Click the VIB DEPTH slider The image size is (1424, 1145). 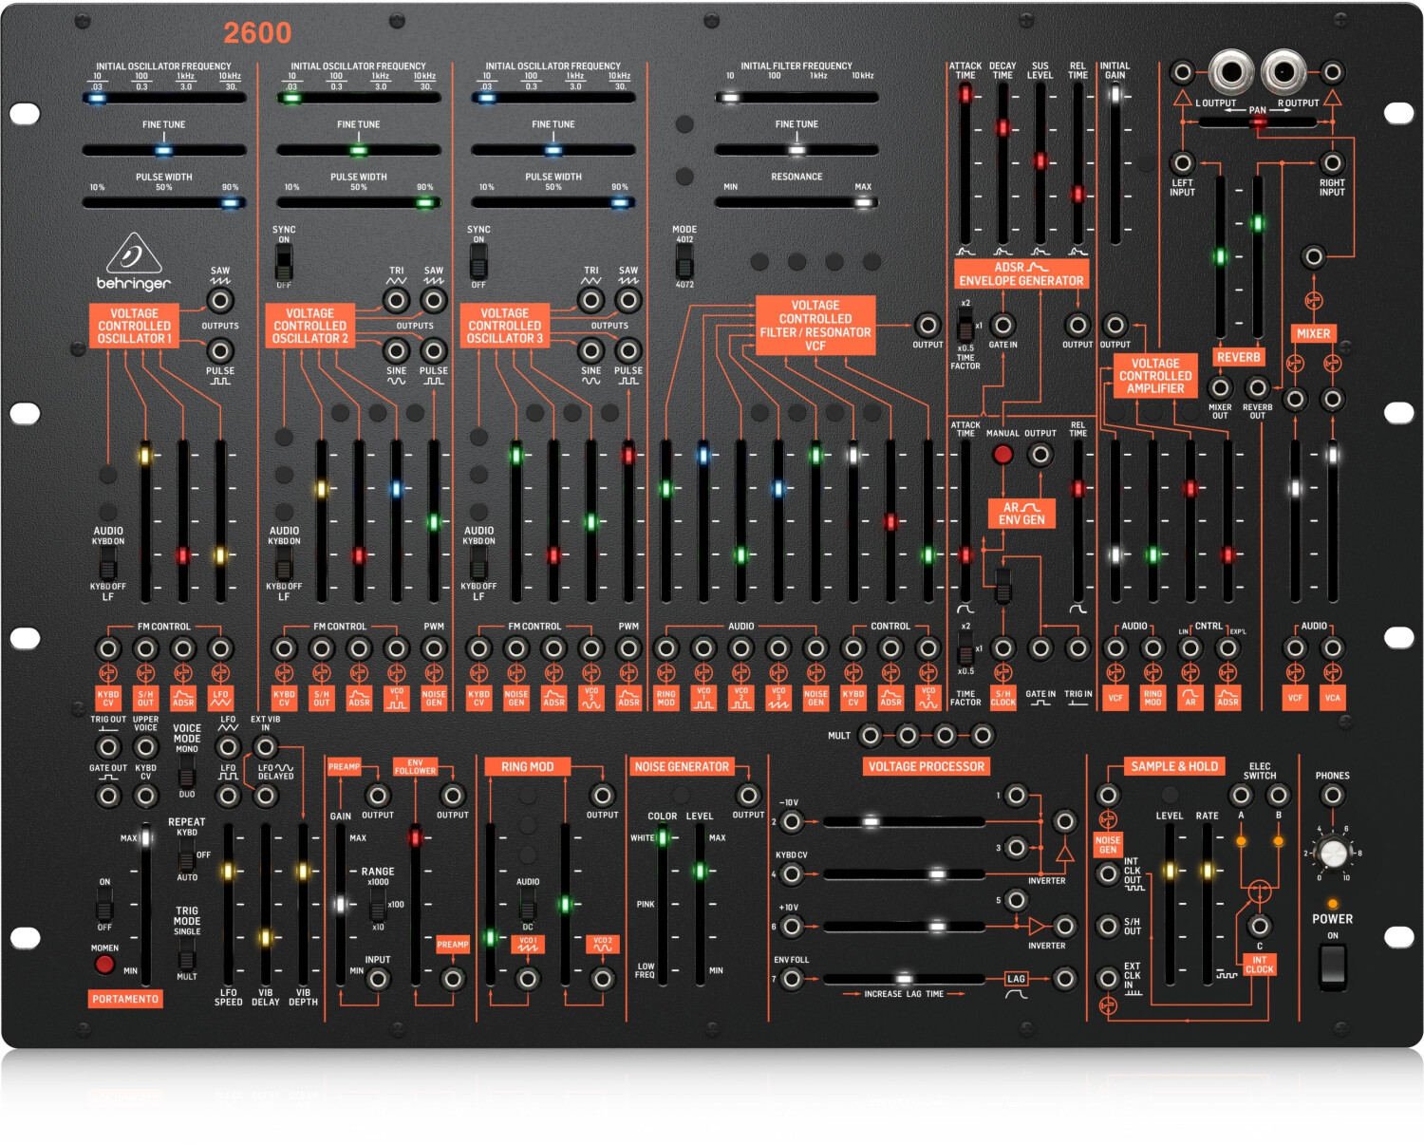[303, 904]
